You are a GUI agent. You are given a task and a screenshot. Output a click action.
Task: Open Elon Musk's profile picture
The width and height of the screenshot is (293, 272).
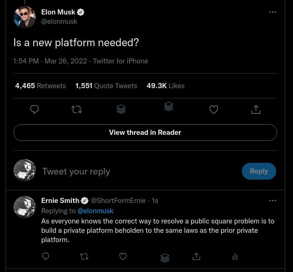coord(25,17)
